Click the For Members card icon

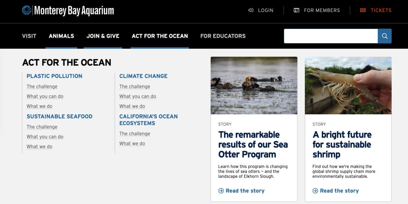click(297, 10)
